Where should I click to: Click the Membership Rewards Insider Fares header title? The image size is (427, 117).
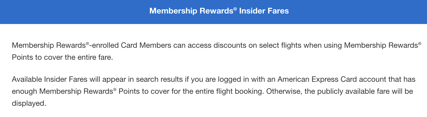[219, 11]
